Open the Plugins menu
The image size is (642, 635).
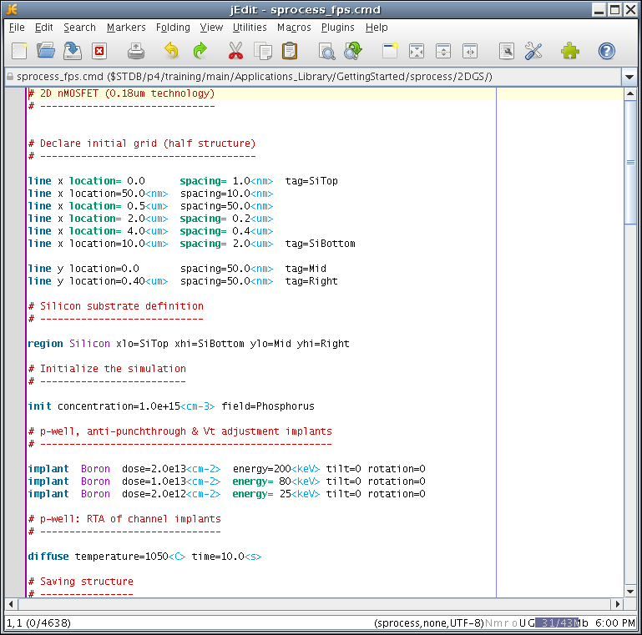(x=338, y=28)
